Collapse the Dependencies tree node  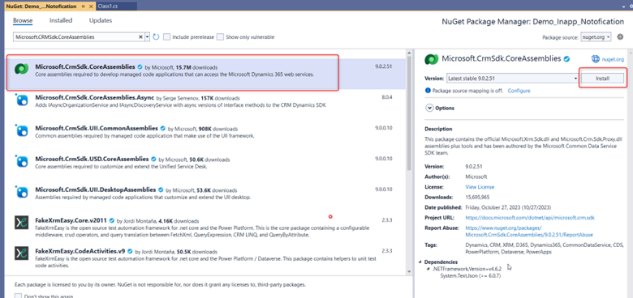point(420,262)
